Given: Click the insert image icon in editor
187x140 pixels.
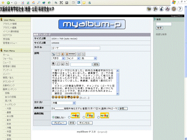Looking at the screenshot, I should tap(62, 54).
